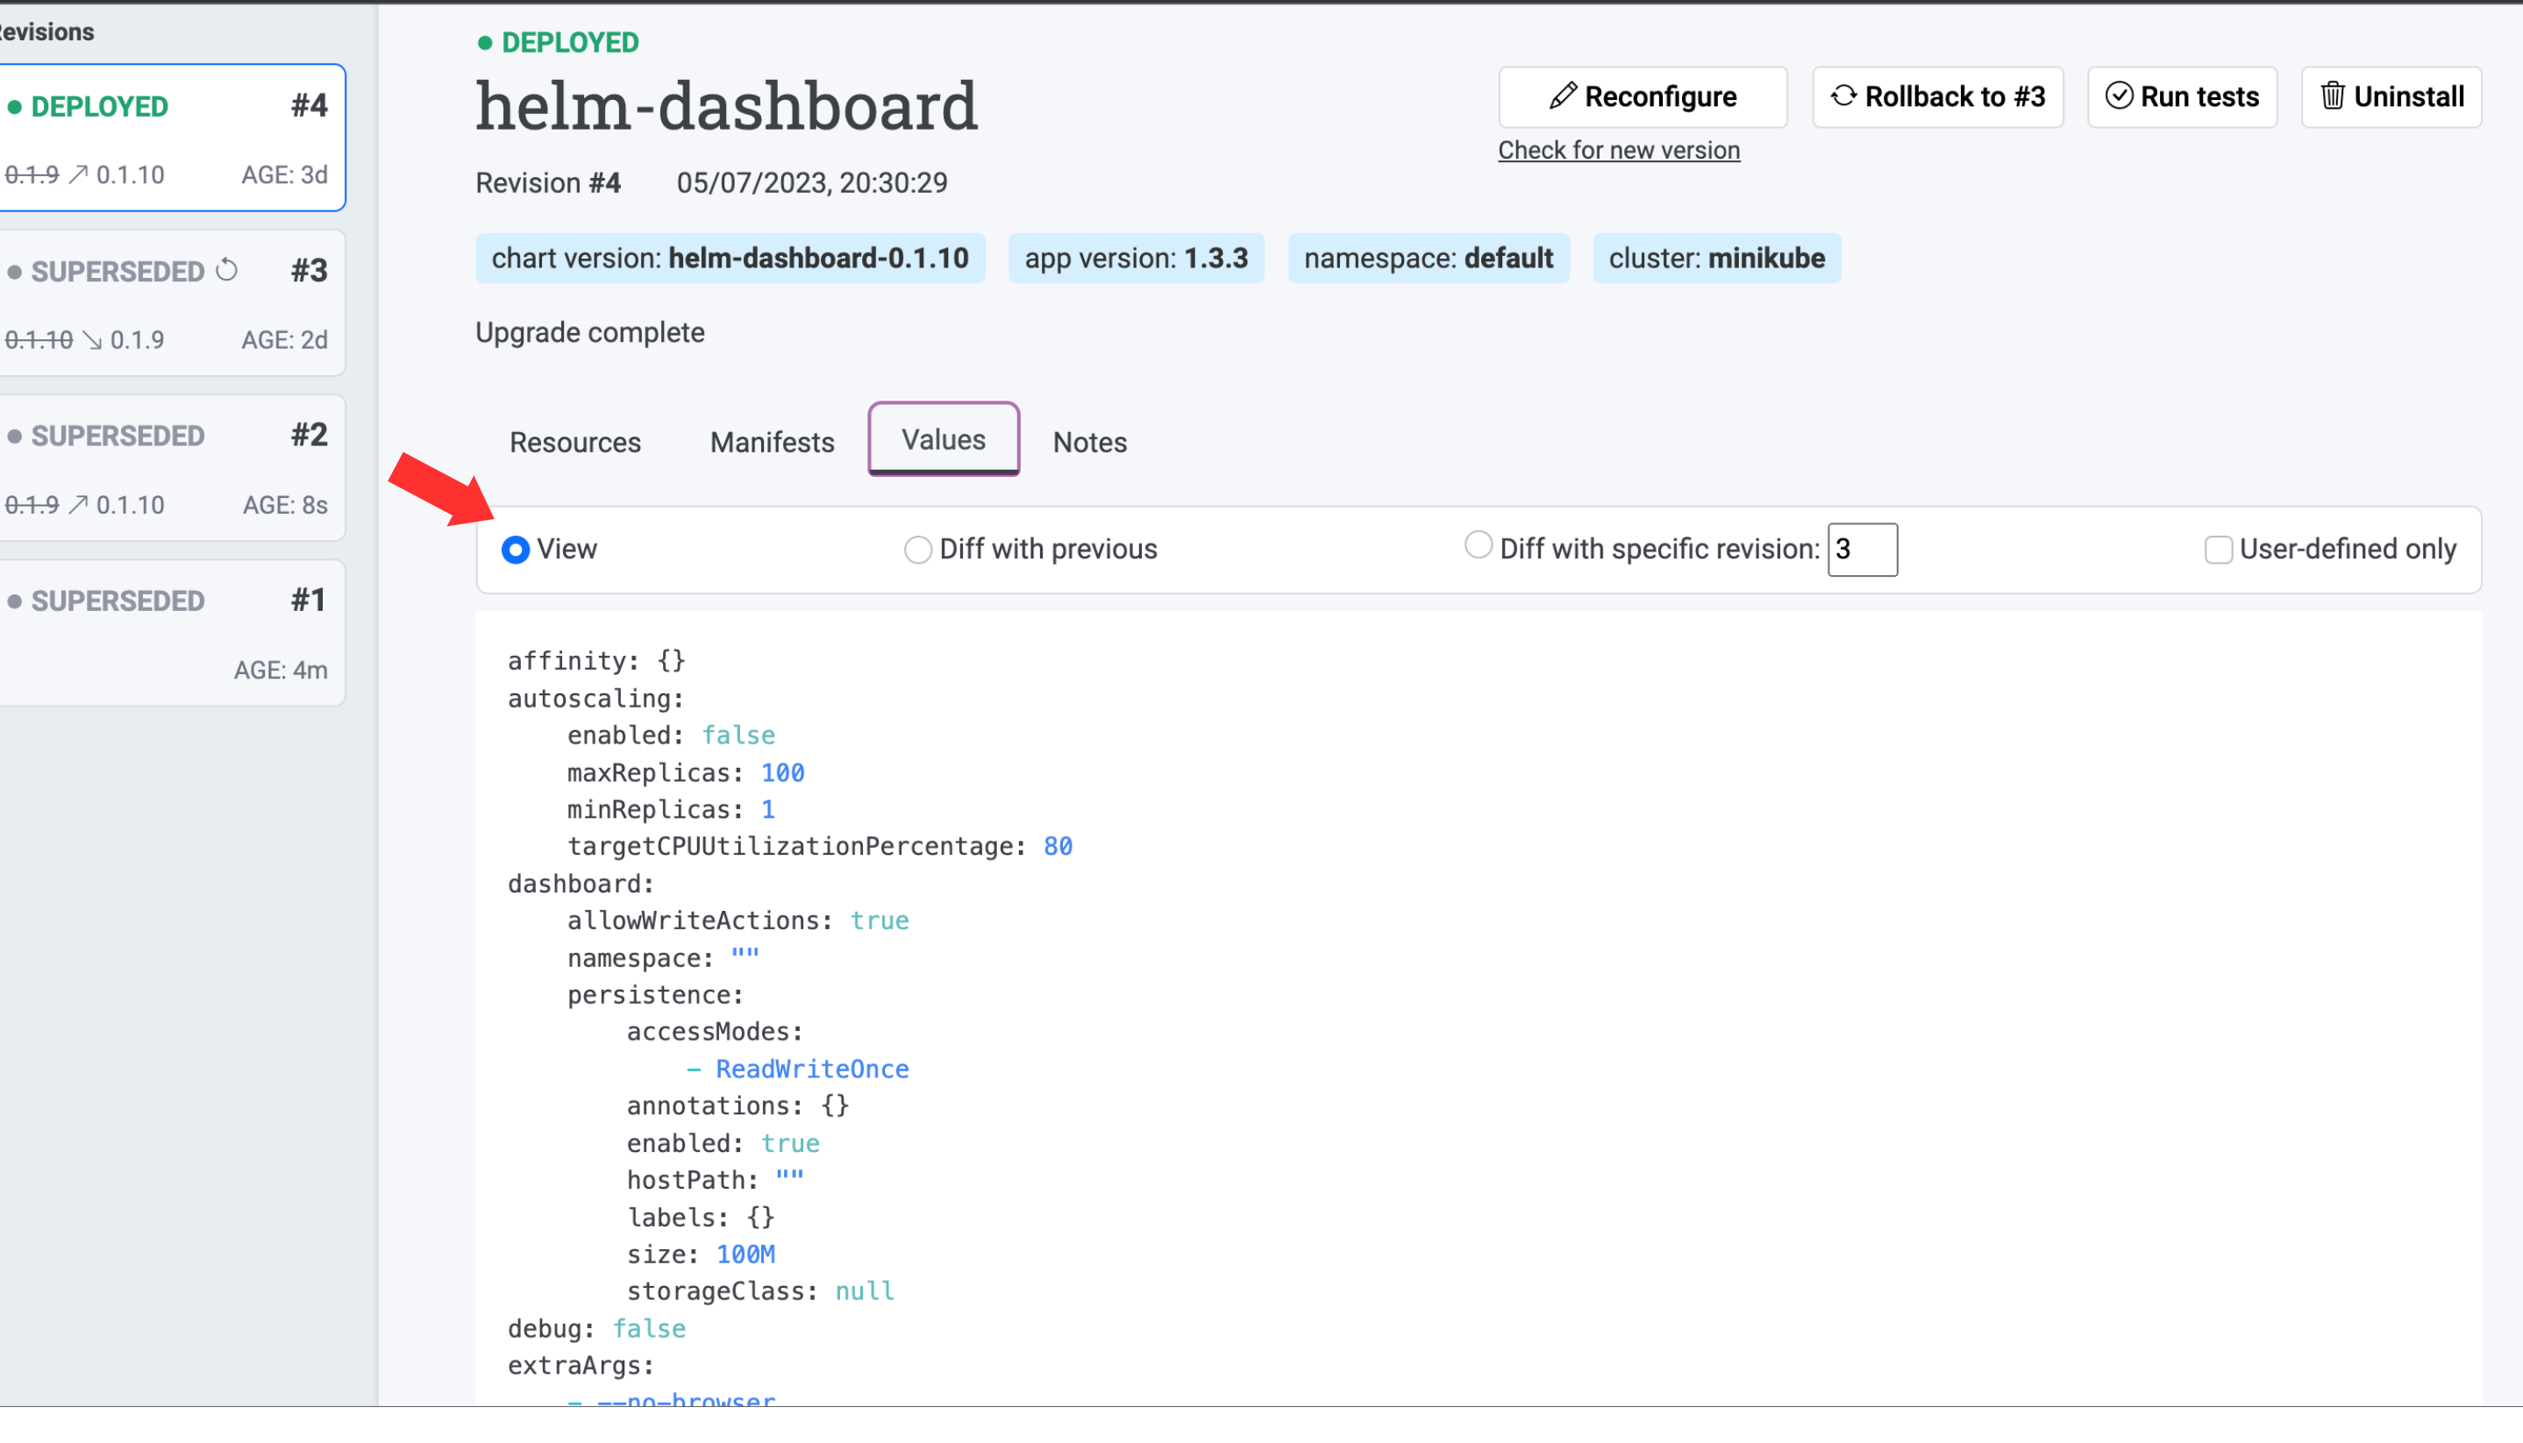Click the upgrade arrow in revision #2
The height and width of the screenshot is (1443, 2523).
click(x=78, y=504)
